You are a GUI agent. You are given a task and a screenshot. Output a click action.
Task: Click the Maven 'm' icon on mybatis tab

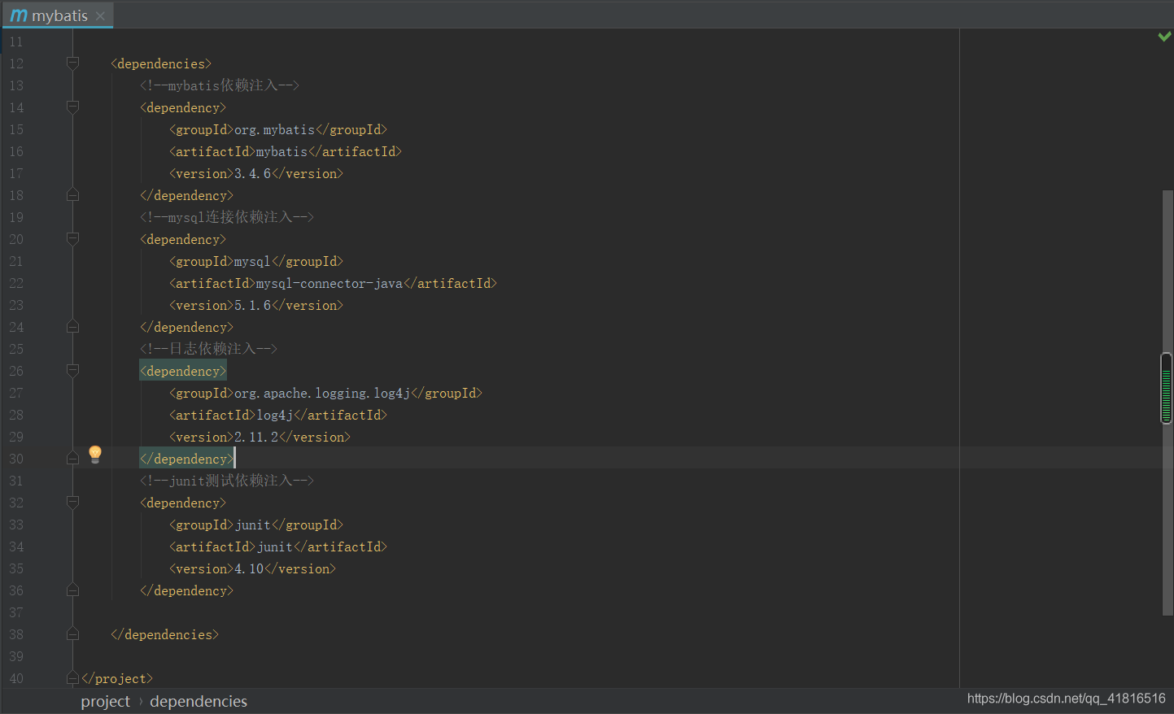(x=19, y=15)
